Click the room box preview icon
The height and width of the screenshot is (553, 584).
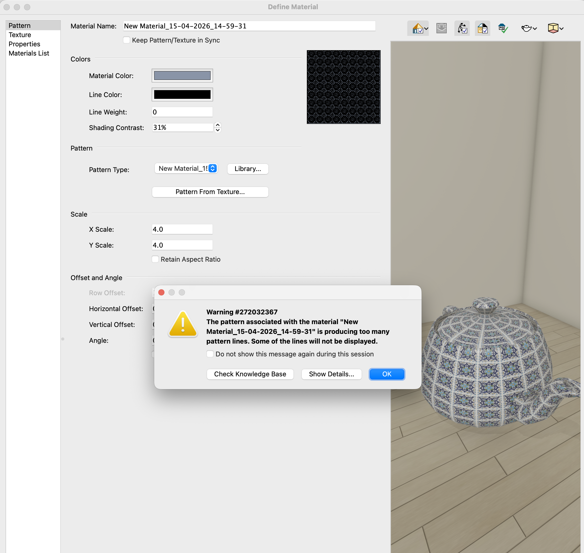(553, 29)
